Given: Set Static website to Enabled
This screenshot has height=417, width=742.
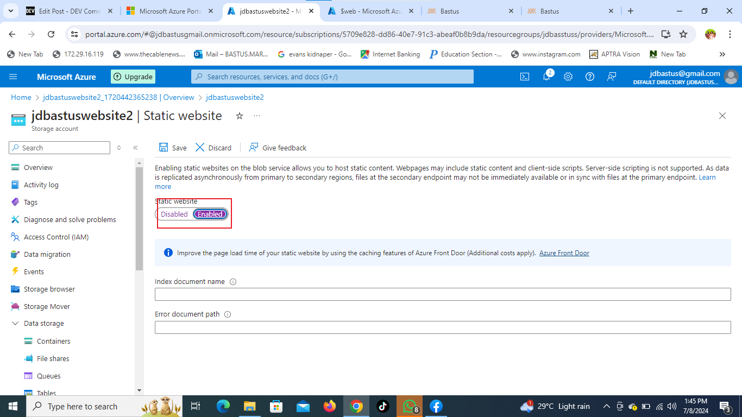Looking at the screenshot, I should (x=210, y=214).
